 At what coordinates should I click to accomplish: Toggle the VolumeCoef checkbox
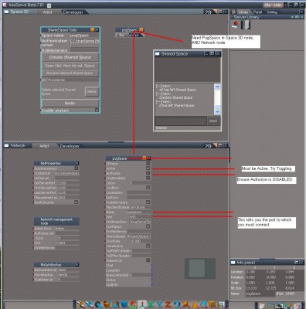148,260
